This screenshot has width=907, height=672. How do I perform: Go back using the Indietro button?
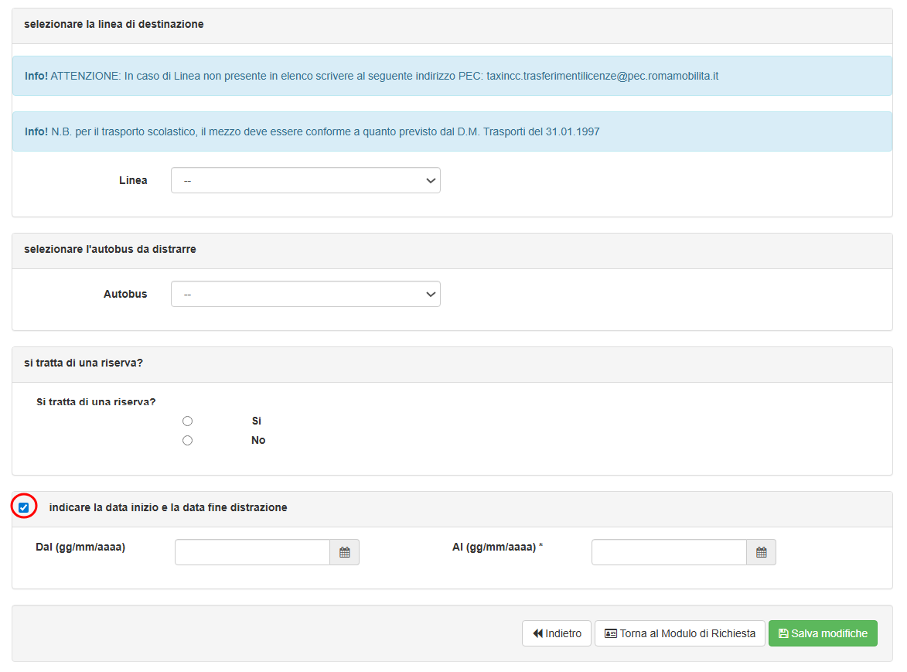[x=557, y=633]
